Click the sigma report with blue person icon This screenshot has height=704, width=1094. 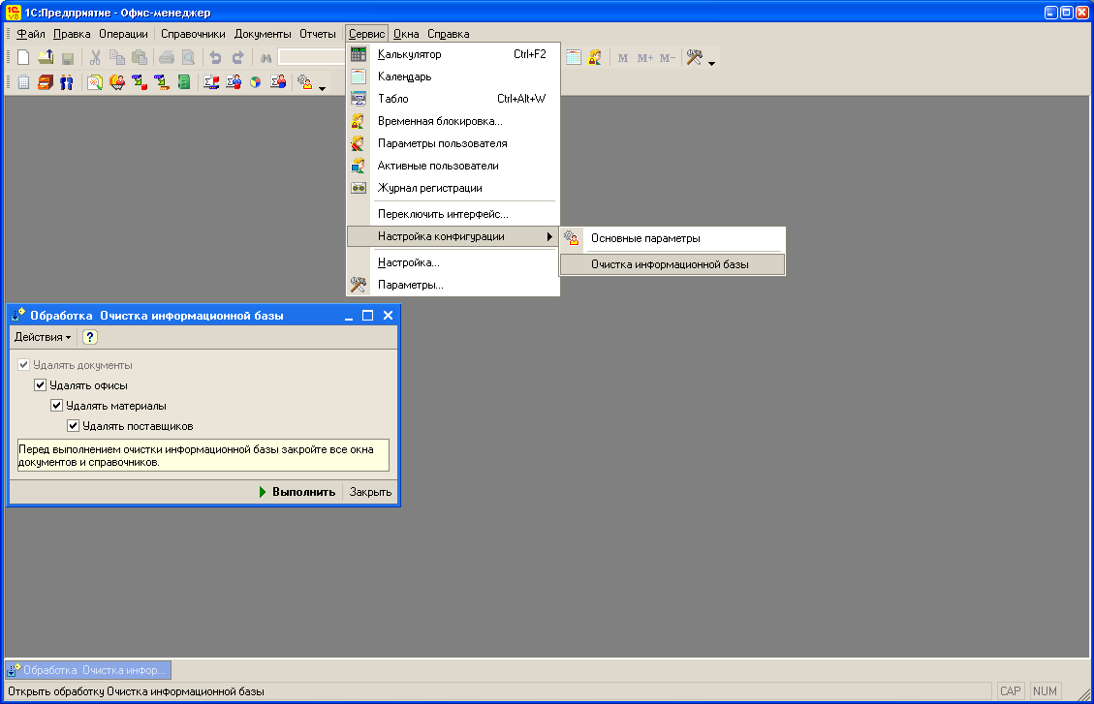tap(234, 82)
